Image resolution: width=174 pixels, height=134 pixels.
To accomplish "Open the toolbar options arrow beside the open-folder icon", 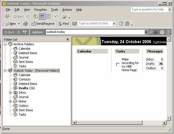I will coord(69,18).
